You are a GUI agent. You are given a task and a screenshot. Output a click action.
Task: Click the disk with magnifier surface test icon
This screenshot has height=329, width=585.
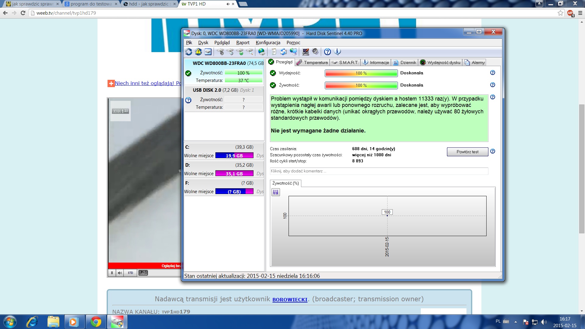click(250, 52)
